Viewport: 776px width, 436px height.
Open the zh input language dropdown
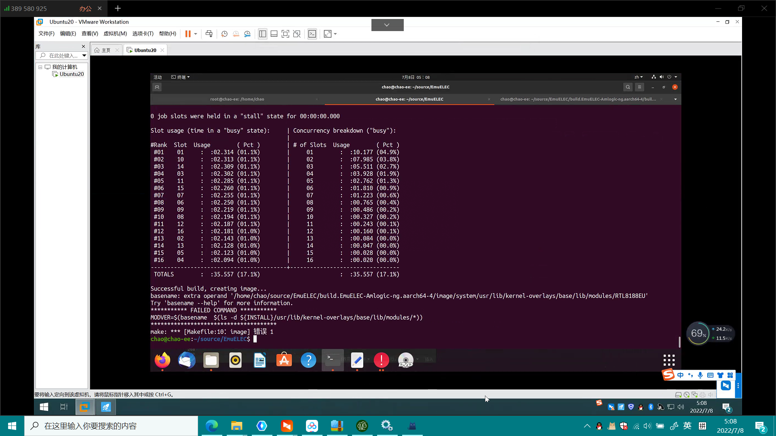(x=639, y=77)
